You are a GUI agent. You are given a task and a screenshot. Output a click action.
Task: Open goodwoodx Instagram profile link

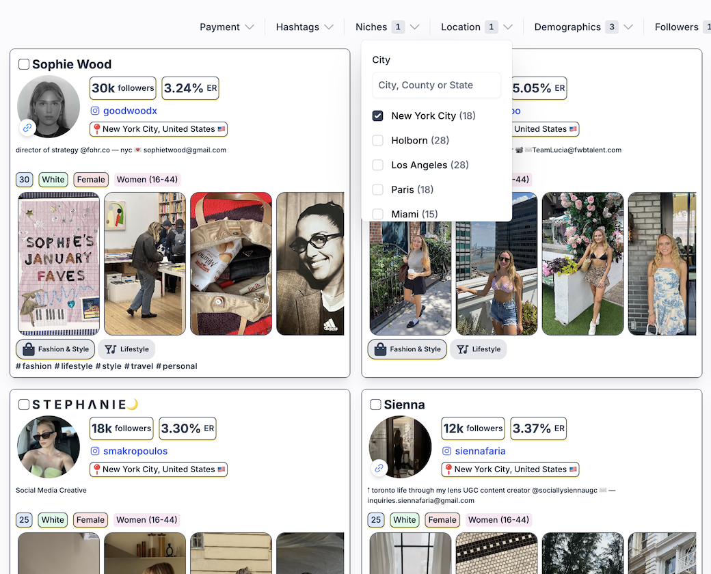point(130,111)
